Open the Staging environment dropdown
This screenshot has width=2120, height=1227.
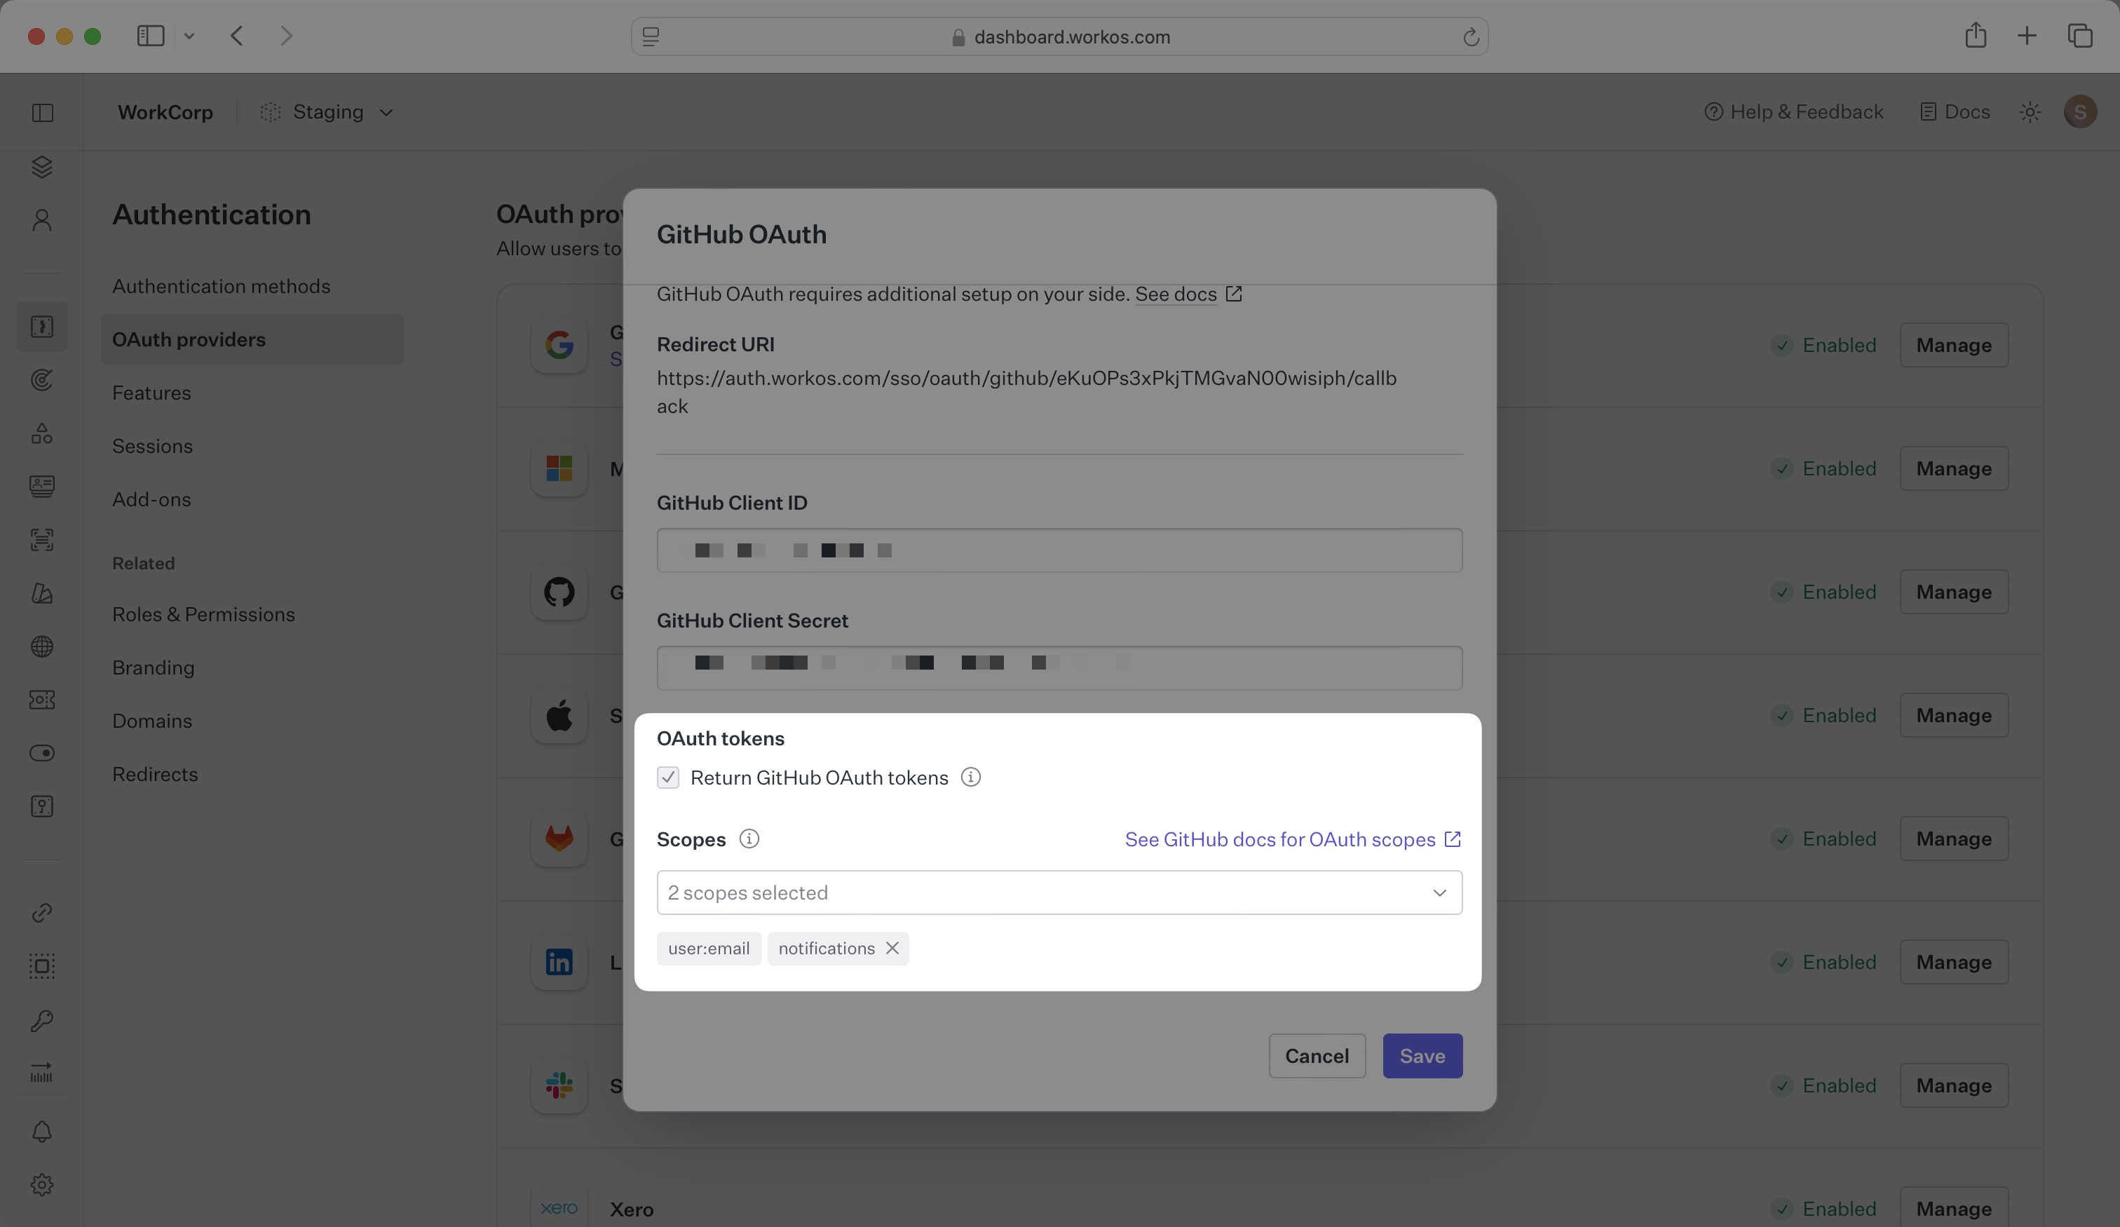pyautogui.click(x=328, y=111)
